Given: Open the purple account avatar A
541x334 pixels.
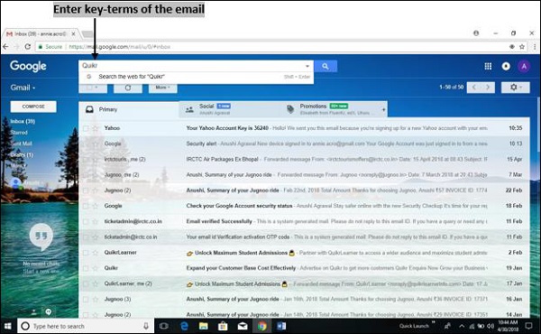Looking at the screenshot, I should click(x=524, y=66).
